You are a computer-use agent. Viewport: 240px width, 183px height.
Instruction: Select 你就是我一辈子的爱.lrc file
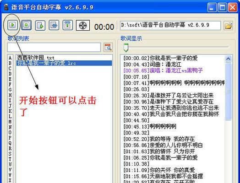[x=64, y=63]
